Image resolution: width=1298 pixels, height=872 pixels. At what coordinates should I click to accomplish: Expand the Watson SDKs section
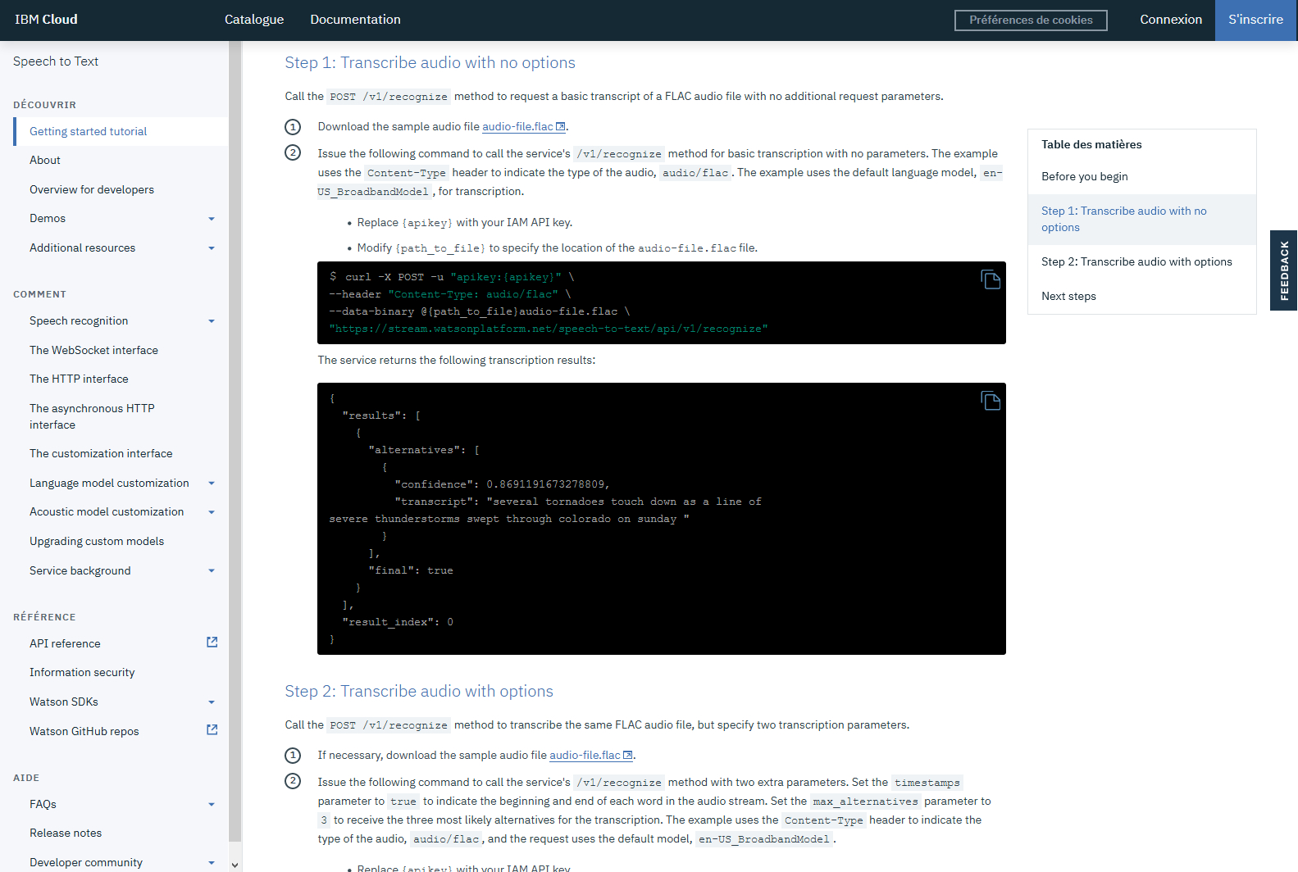point(212,702)
